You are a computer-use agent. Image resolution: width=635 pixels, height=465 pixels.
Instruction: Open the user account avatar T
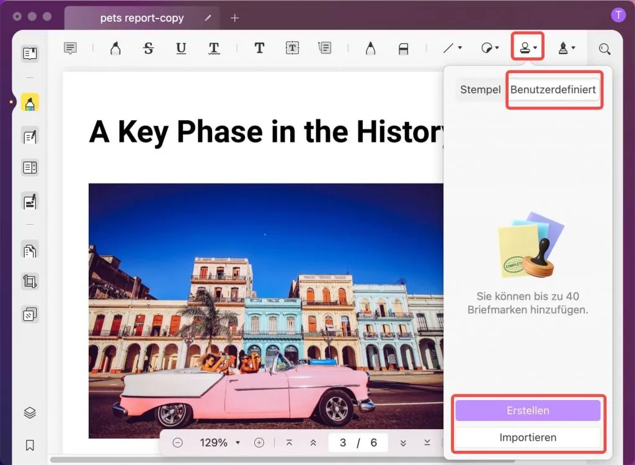coord(618,15)
